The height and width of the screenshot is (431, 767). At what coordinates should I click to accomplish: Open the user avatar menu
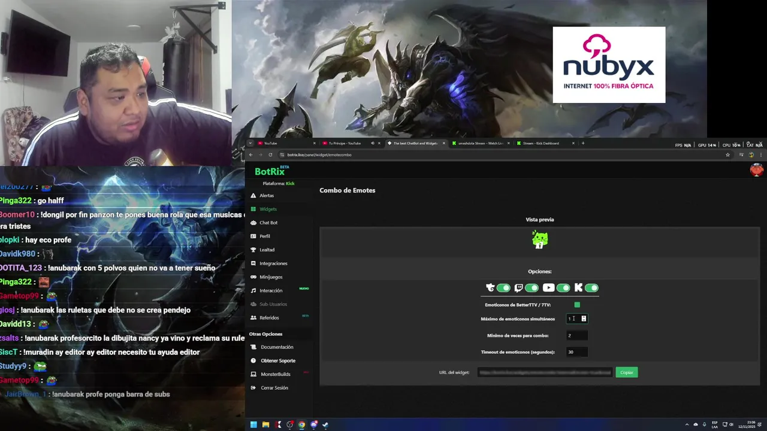[757, 170]
